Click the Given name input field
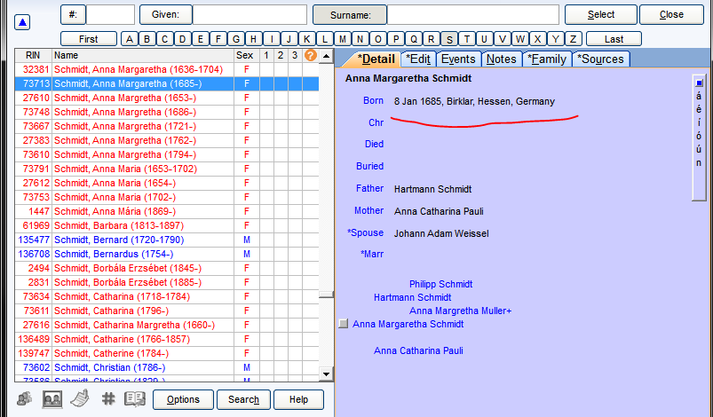The width and height of the screenshot is (713, 417). click(x=250, y=14)
